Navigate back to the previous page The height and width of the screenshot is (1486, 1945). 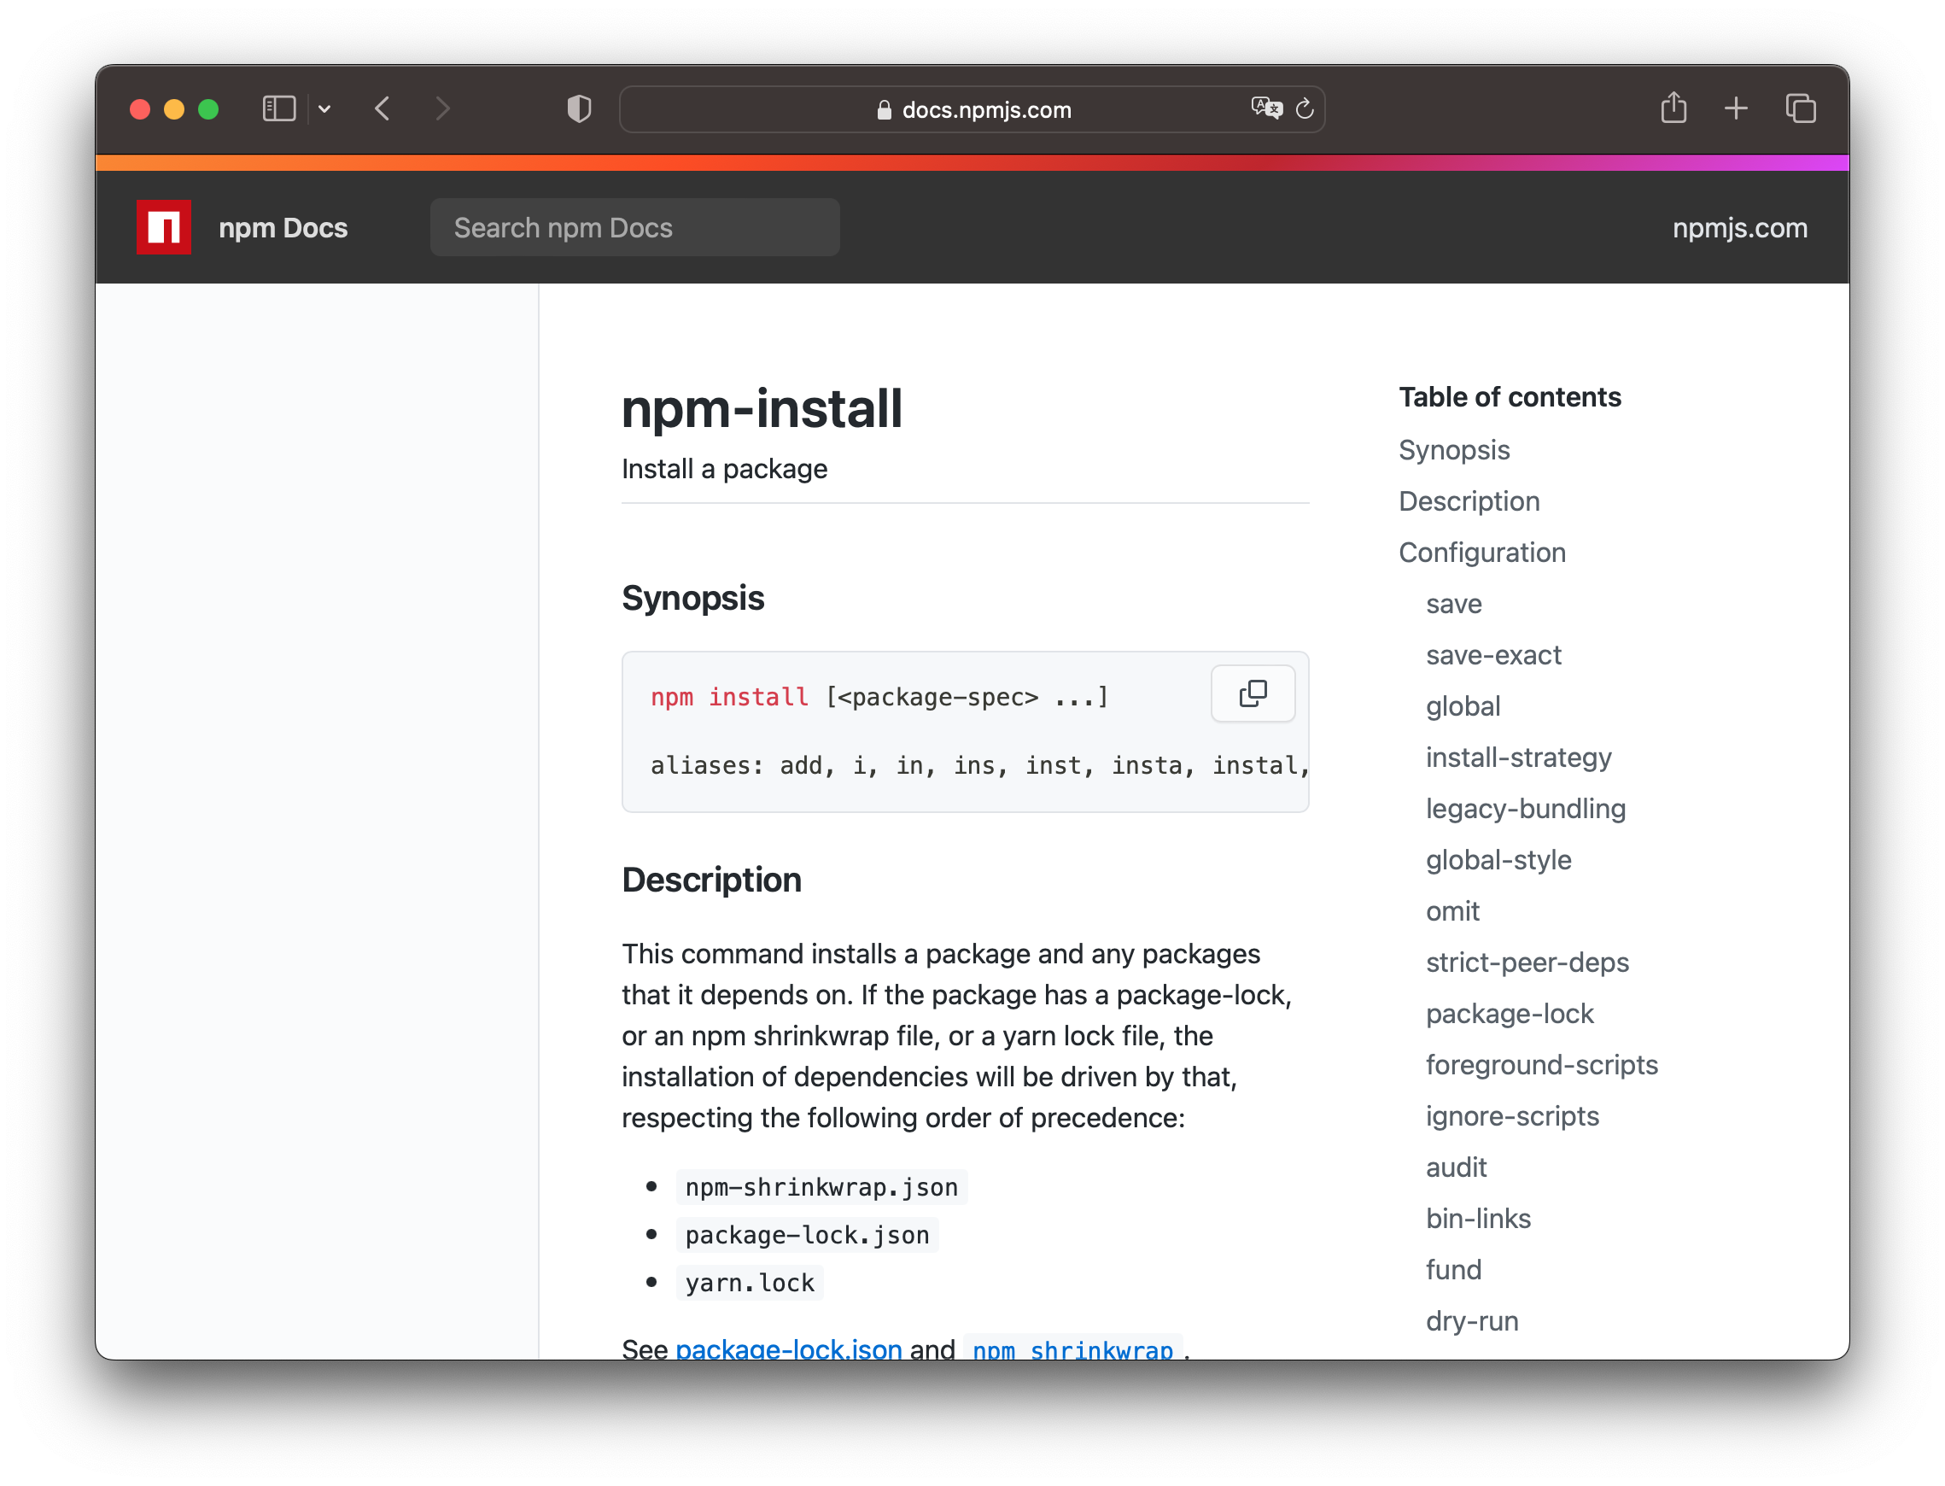click(x=382, y=108)
